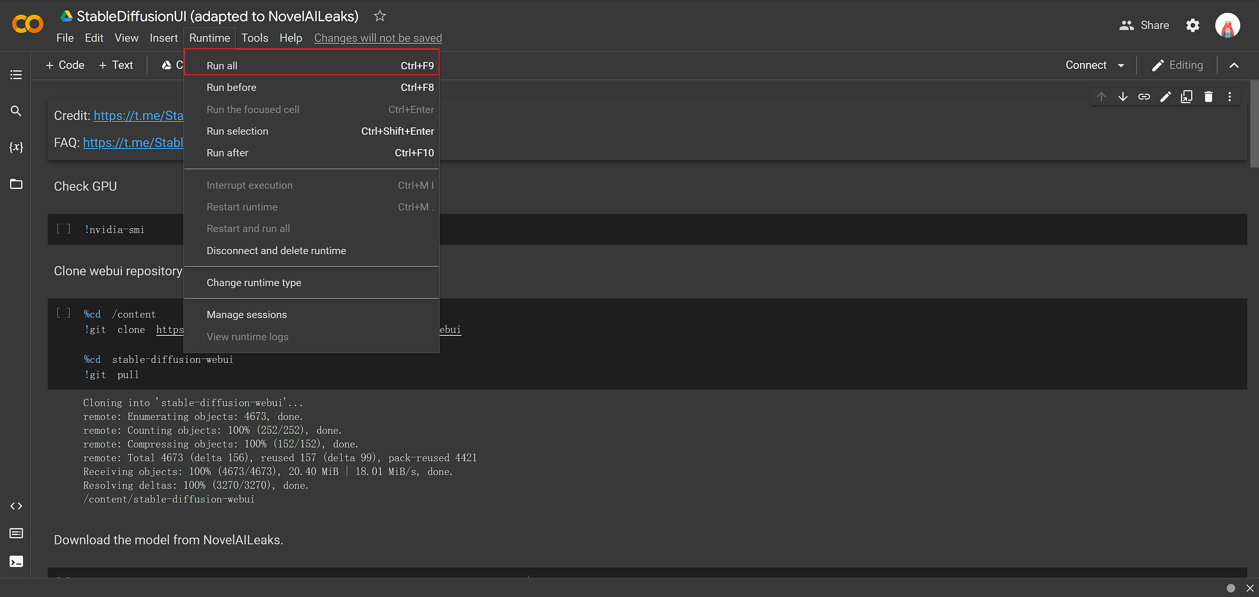The image size is (1259, 597).
Task: Open the terminal icon at sidebar bottom
Action: point(16,562)
